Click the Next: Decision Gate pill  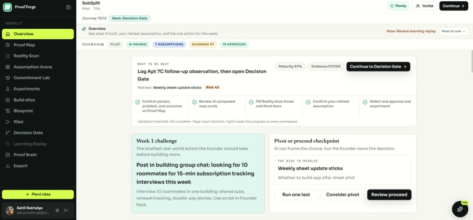(x=130, y=18)
